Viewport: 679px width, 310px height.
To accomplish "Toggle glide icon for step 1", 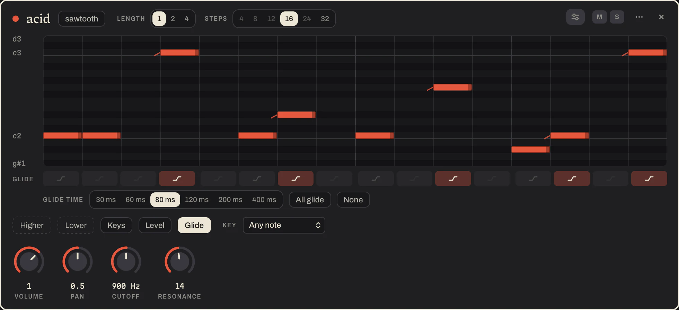I will pyautogui.click(x=61, y=179).
